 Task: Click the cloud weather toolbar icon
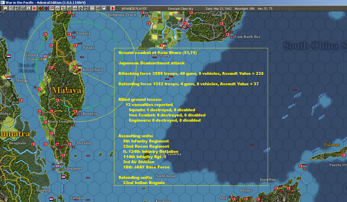pyautogui.click(x=104, y=8)
